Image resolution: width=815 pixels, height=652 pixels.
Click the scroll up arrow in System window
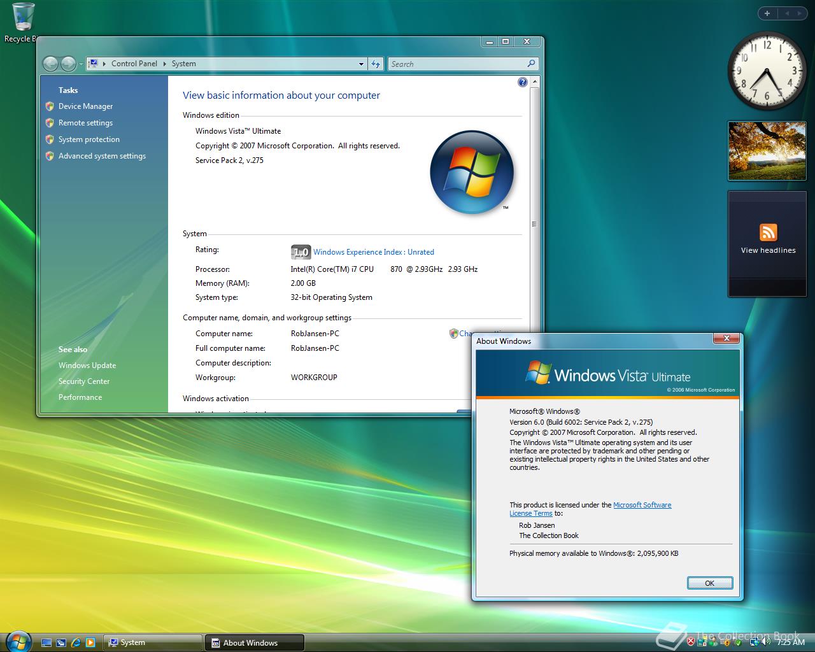(534, 82)
